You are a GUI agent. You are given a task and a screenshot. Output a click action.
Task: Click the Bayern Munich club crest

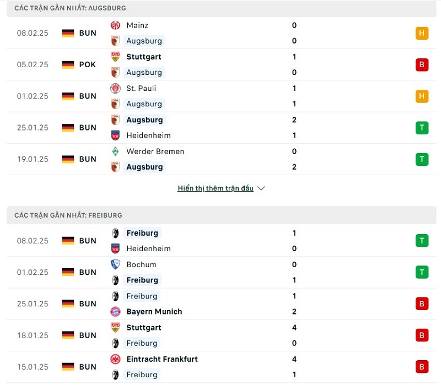115,312
